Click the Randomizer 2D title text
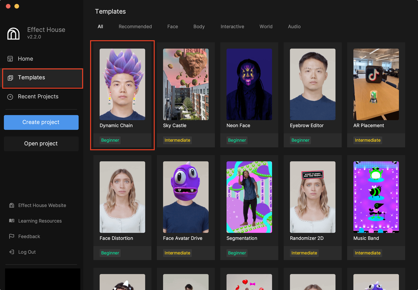Image resolution: width=418 pixels, height=290 pixels. point(307,238)
